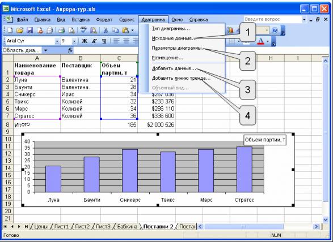The height and width of the screenshot is (242, 333).
Task: Open Print Preview via magnifier page icon
Action: point(71,31)
